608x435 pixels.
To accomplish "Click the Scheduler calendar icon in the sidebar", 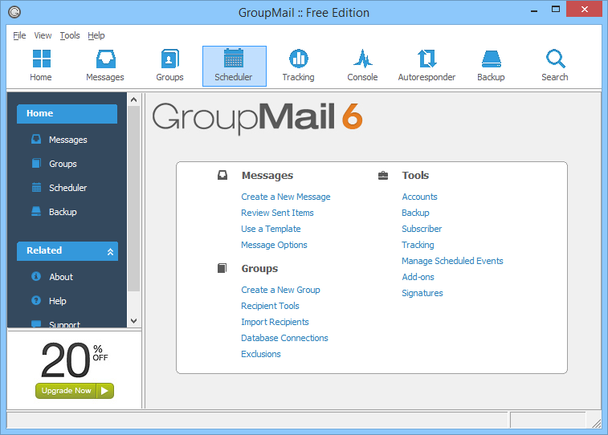I will [x=36, y=188].
